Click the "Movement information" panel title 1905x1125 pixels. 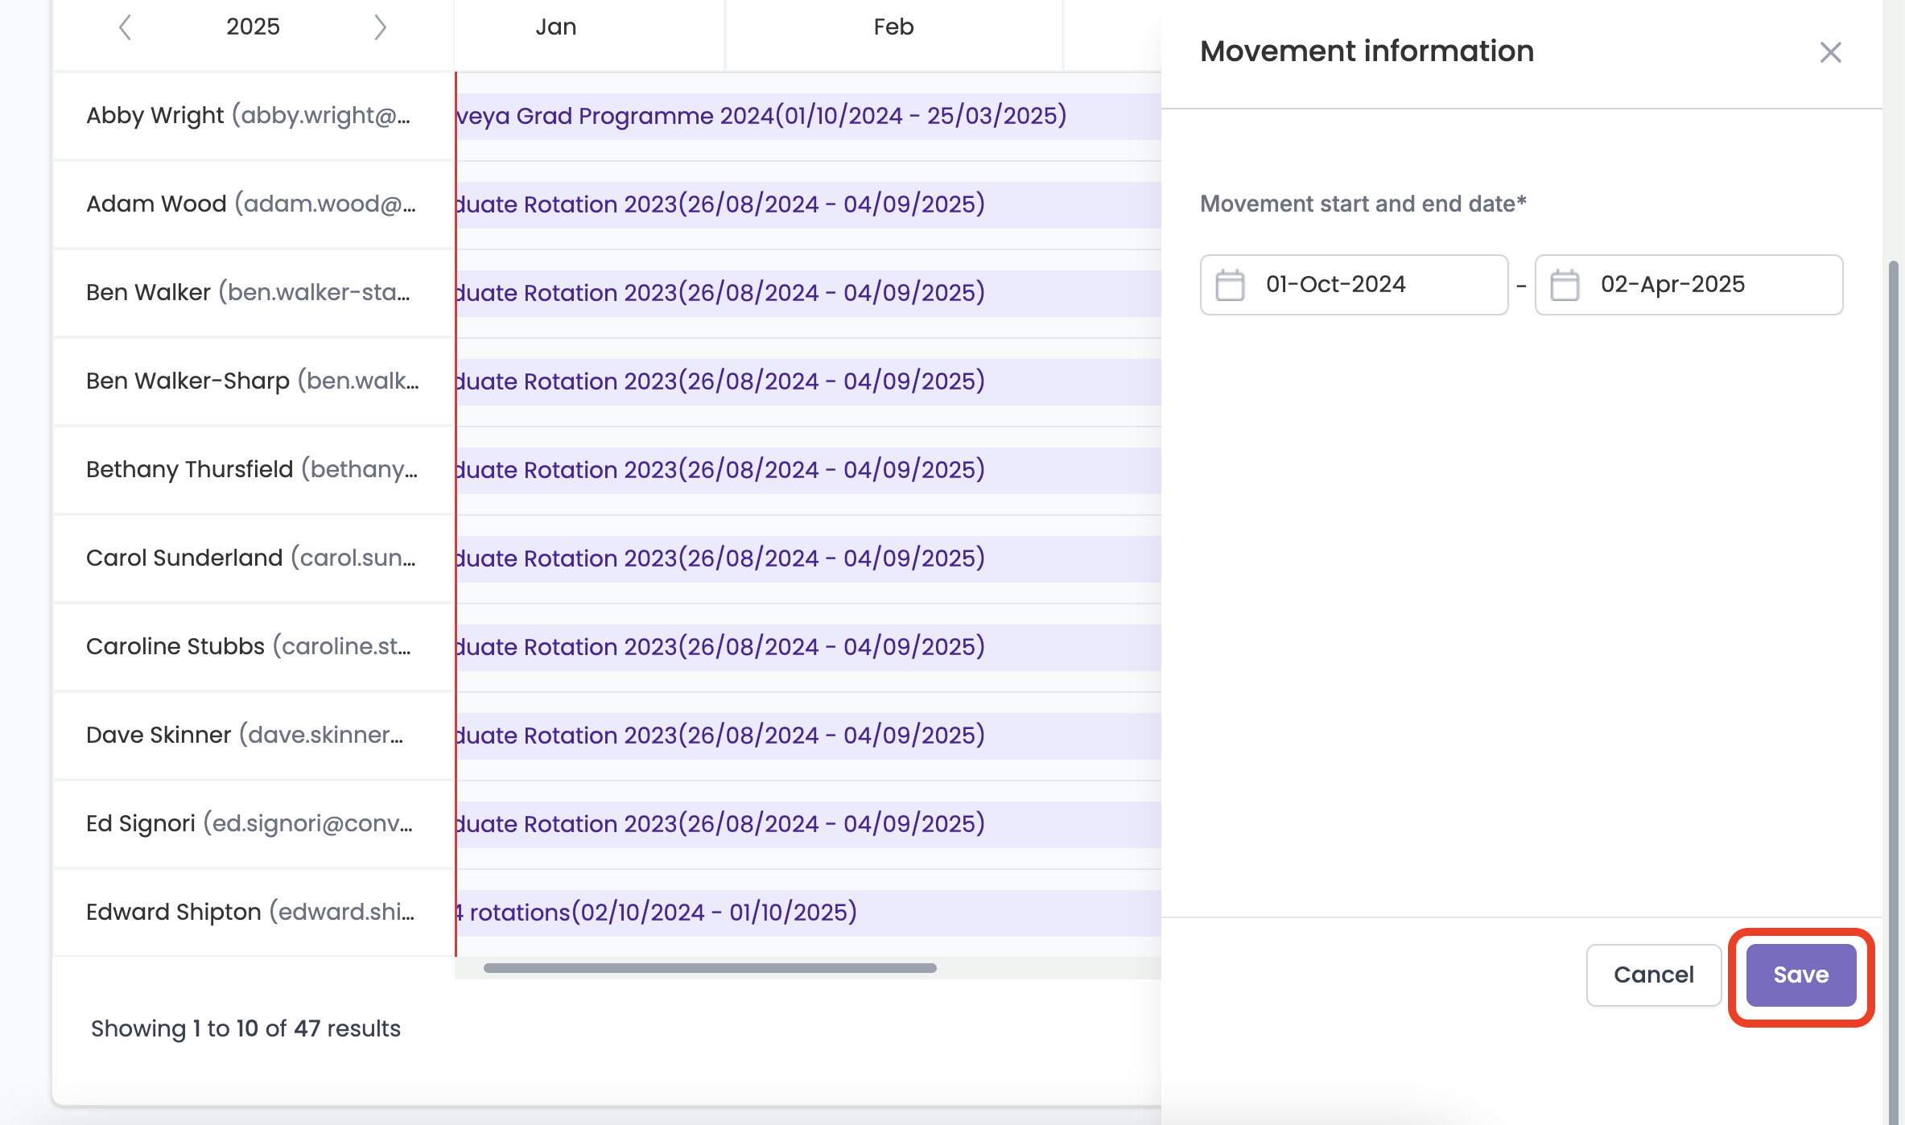(x=1367, y=52)
